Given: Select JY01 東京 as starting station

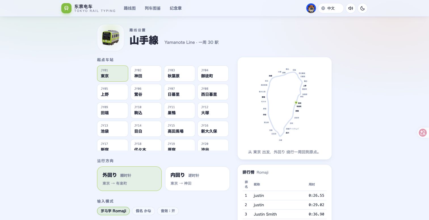Looking at the screenshot, I should click(x=113, y=74).
